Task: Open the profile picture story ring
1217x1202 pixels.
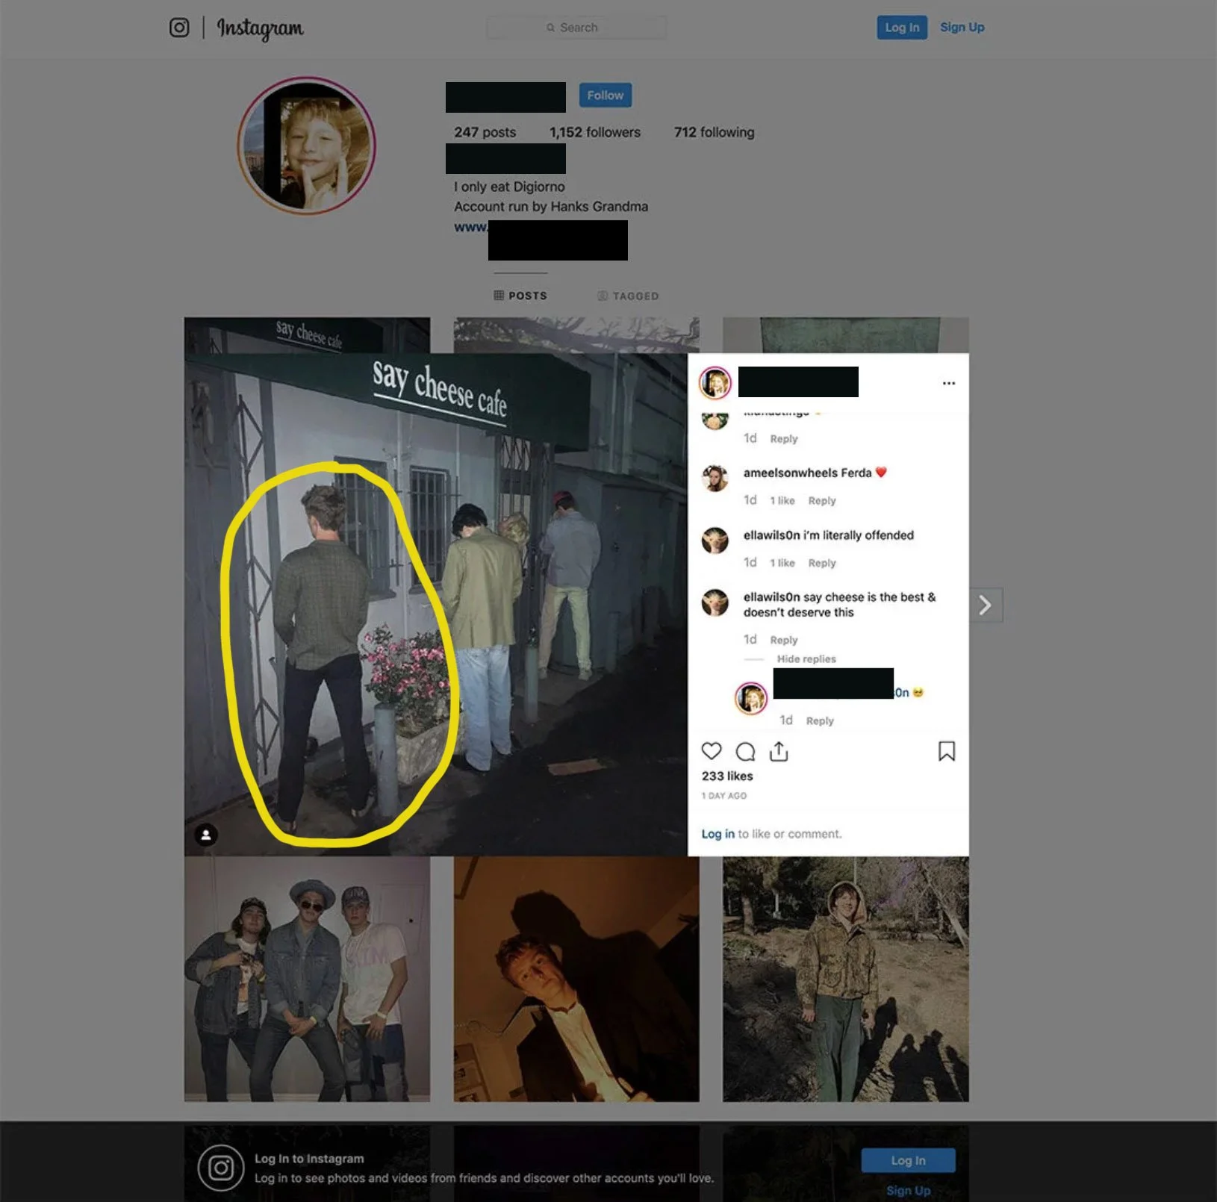Action: [306, 146]
